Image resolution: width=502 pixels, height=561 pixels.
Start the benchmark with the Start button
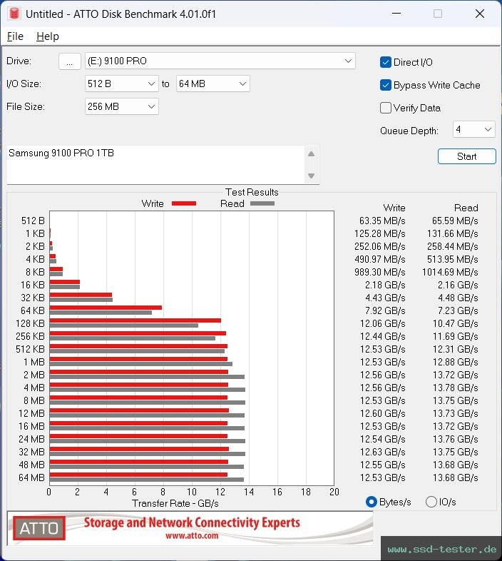click(x=466, y=156)
